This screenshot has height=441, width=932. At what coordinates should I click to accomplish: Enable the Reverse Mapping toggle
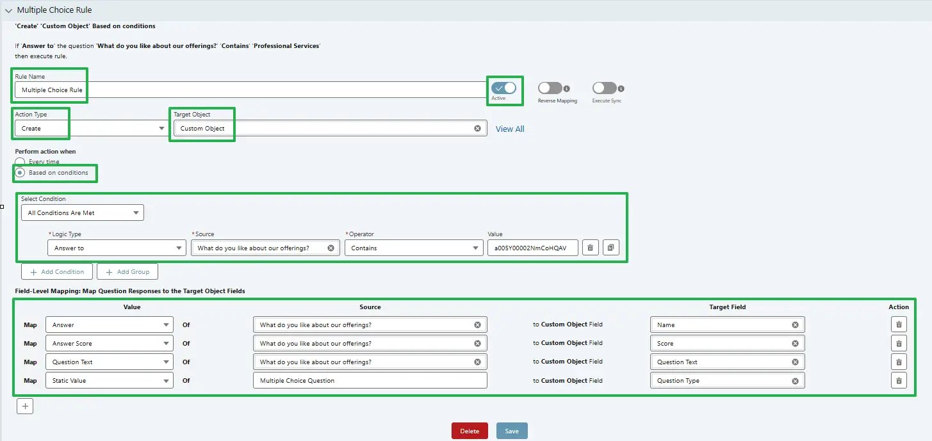[x=550, y=88]
